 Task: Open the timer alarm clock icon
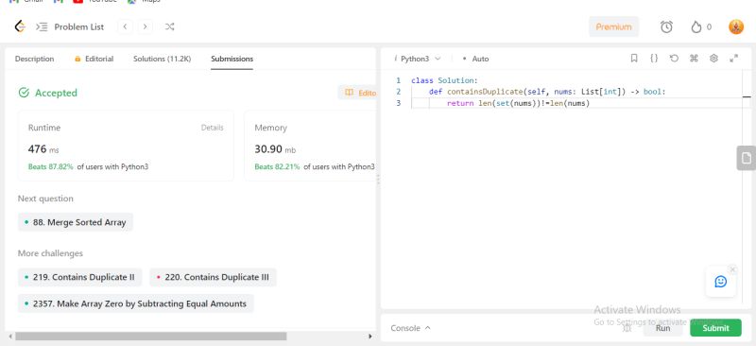click(x=666, y=27)
